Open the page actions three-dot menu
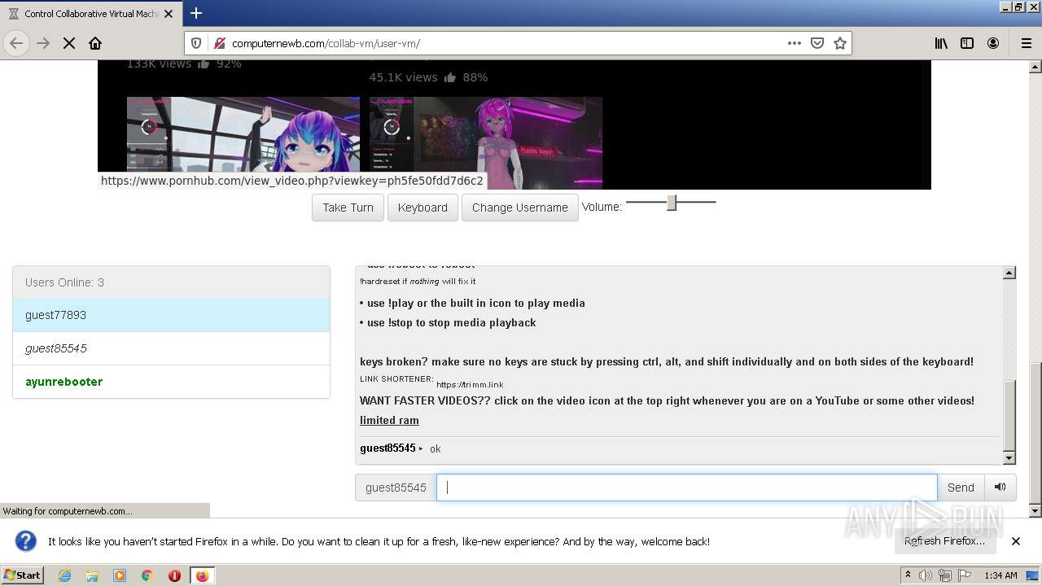Viewport: 1042px width, 586px height. point(795,43)
